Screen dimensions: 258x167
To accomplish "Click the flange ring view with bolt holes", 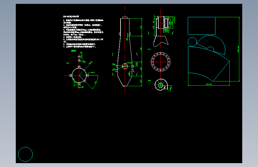I will tap(161, 62).
